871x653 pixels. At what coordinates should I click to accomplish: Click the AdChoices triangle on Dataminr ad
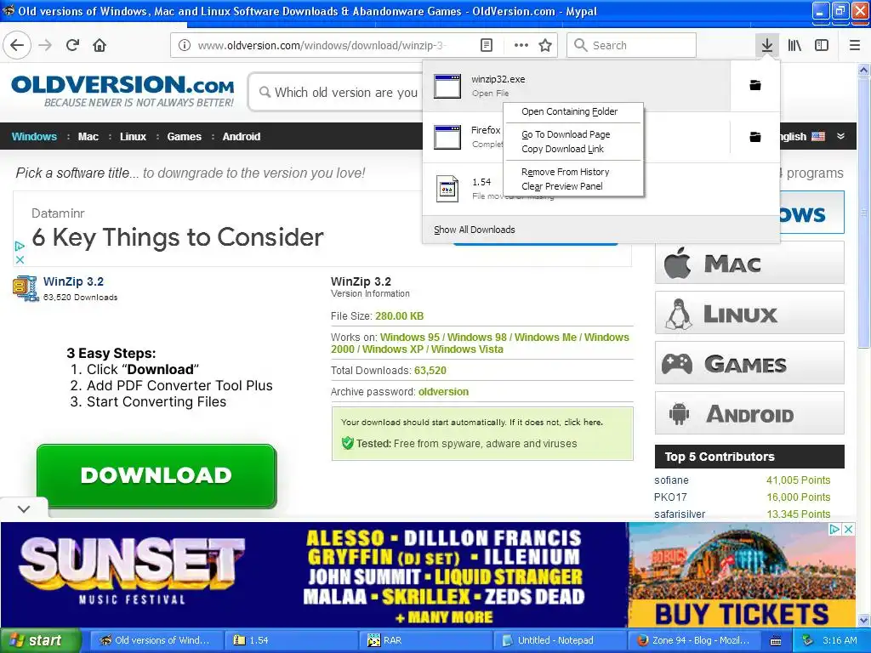20,246
